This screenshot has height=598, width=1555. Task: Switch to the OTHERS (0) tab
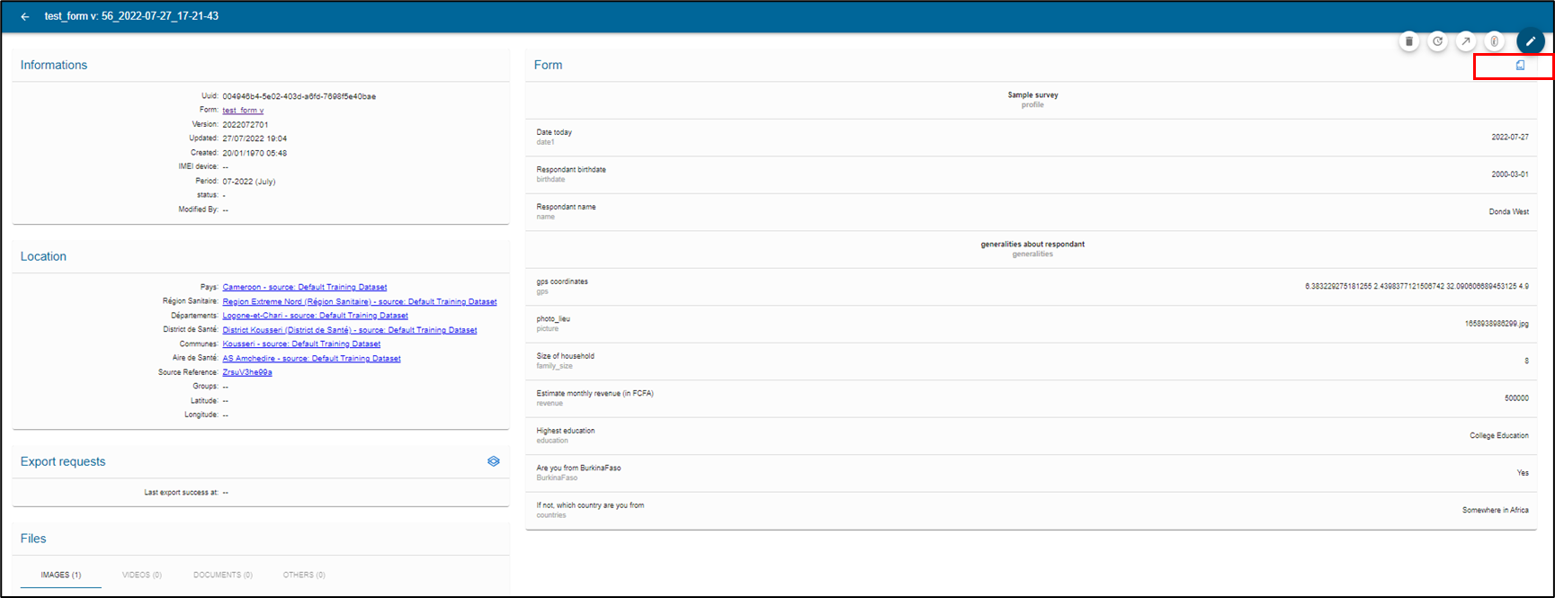pos(304,575)
